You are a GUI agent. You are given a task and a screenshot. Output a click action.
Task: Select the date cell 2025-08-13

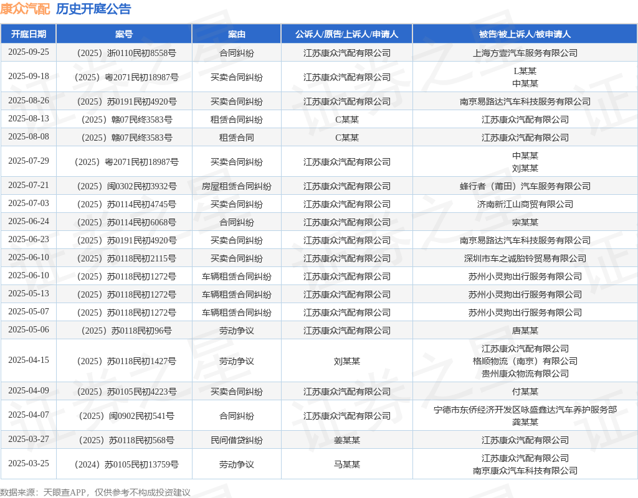(29, 119)
